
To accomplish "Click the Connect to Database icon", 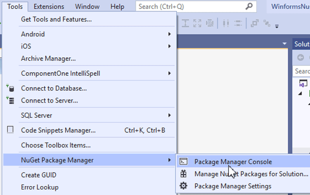I will [10, 88].
